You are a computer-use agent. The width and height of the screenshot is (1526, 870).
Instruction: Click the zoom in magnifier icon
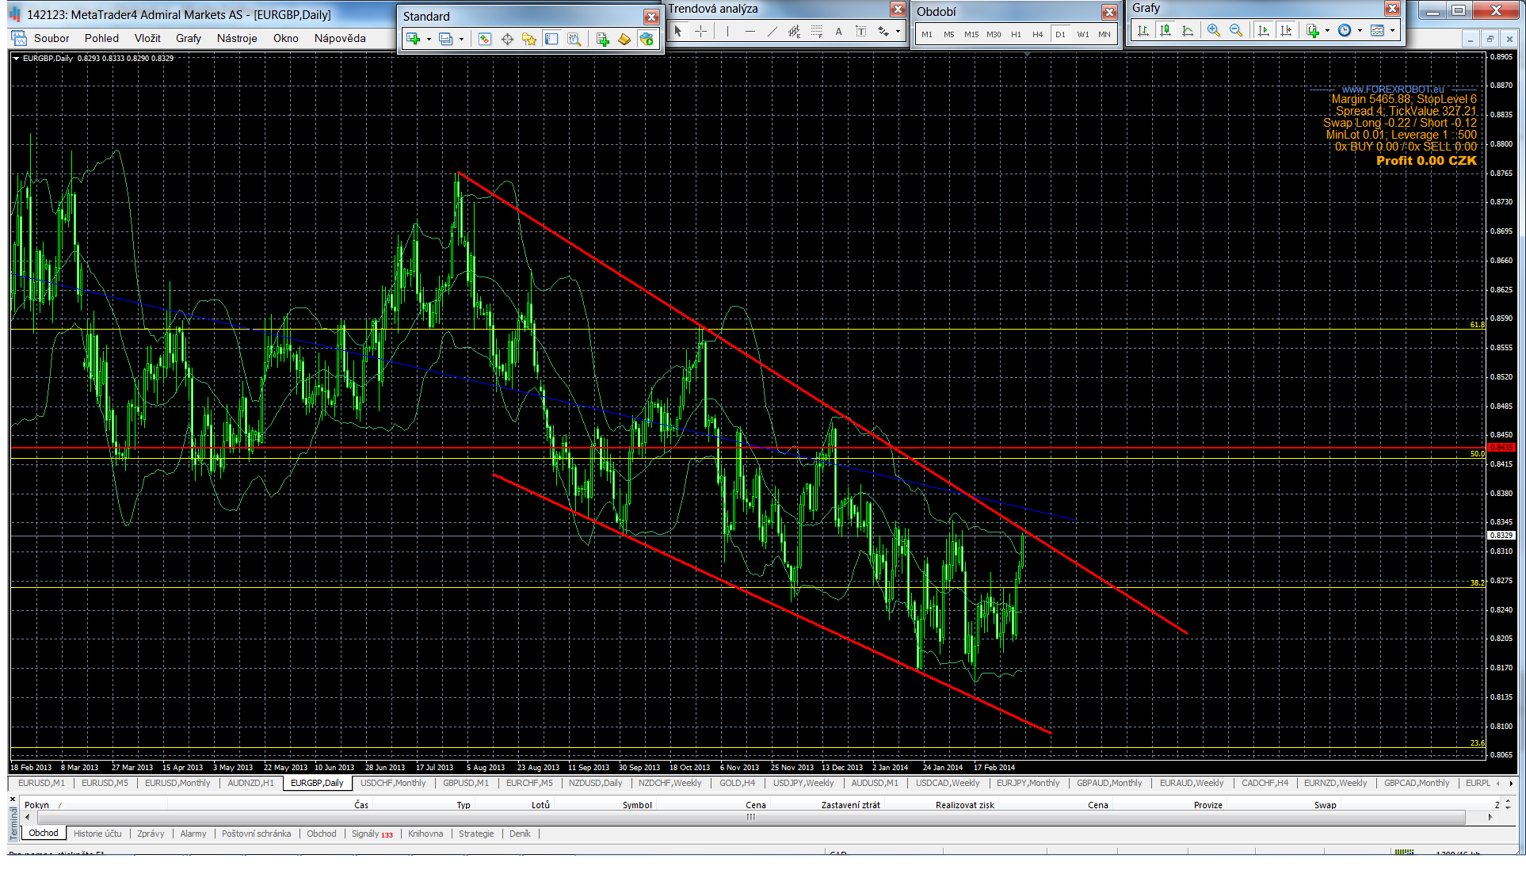tap(1214, 31)
